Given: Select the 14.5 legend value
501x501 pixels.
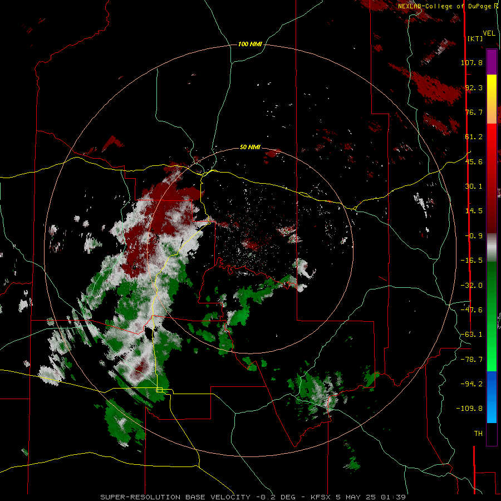Looking at the screenshot, I should [x=474, y=211].
